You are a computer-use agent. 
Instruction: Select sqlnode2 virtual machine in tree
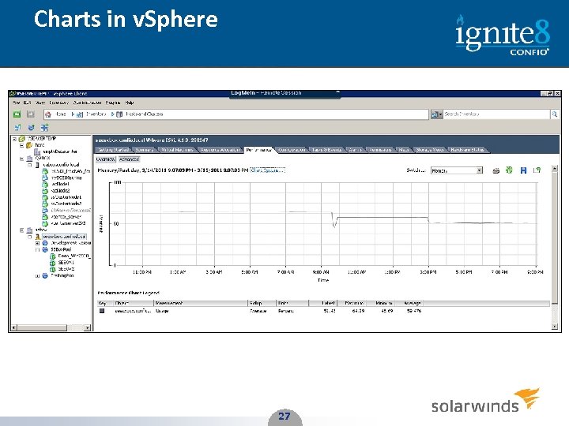[60, 191]
